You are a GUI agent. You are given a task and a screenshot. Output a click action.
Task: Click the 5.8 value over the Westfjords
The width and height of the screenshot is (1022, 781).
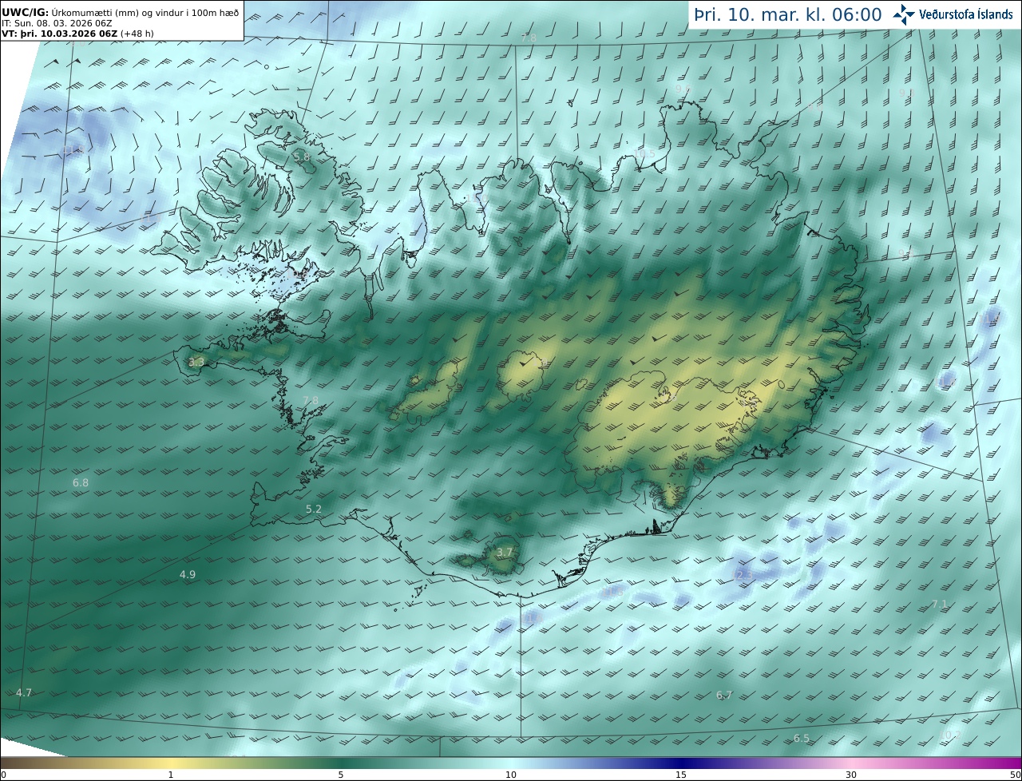[x=301, y=157]
